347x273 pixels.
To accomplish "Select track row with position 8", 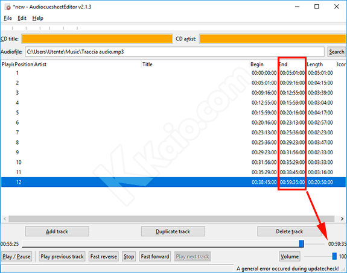I will click(x=173, y=142).
